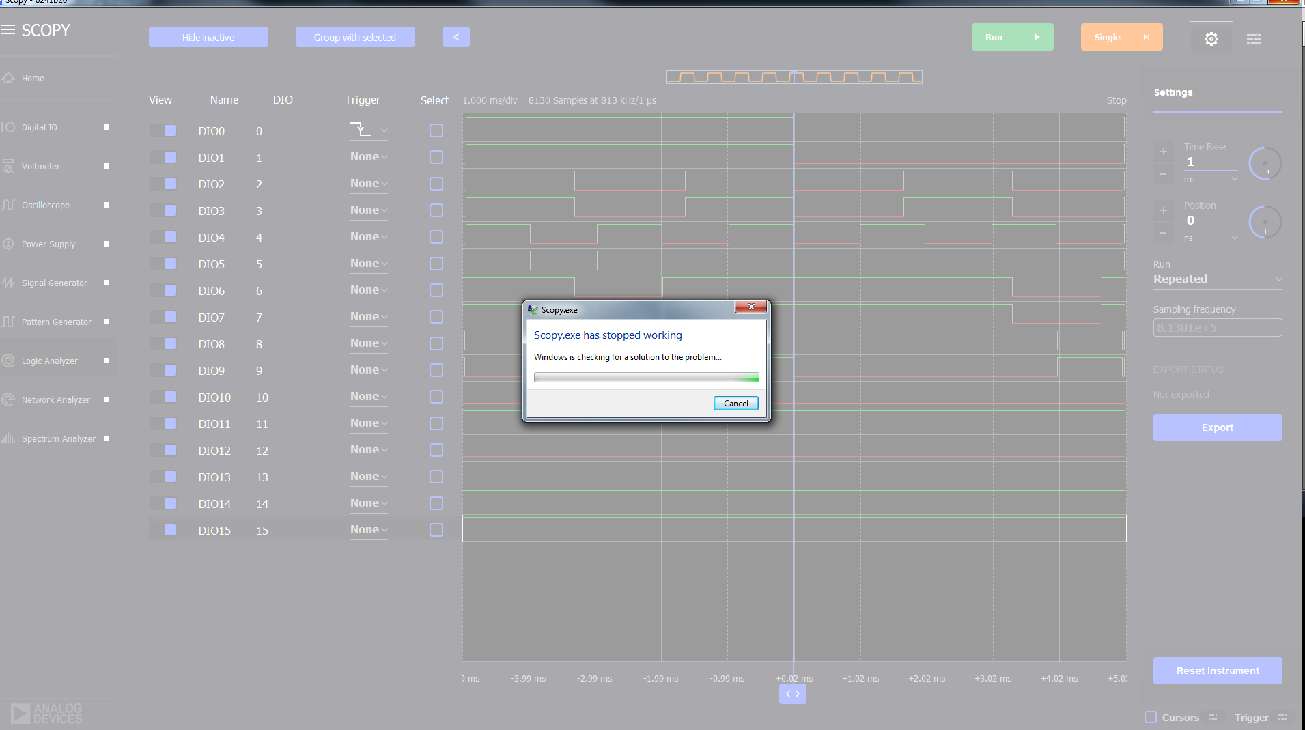Cancel the Scopy.exe crash dialog

[x=736, y=404]
